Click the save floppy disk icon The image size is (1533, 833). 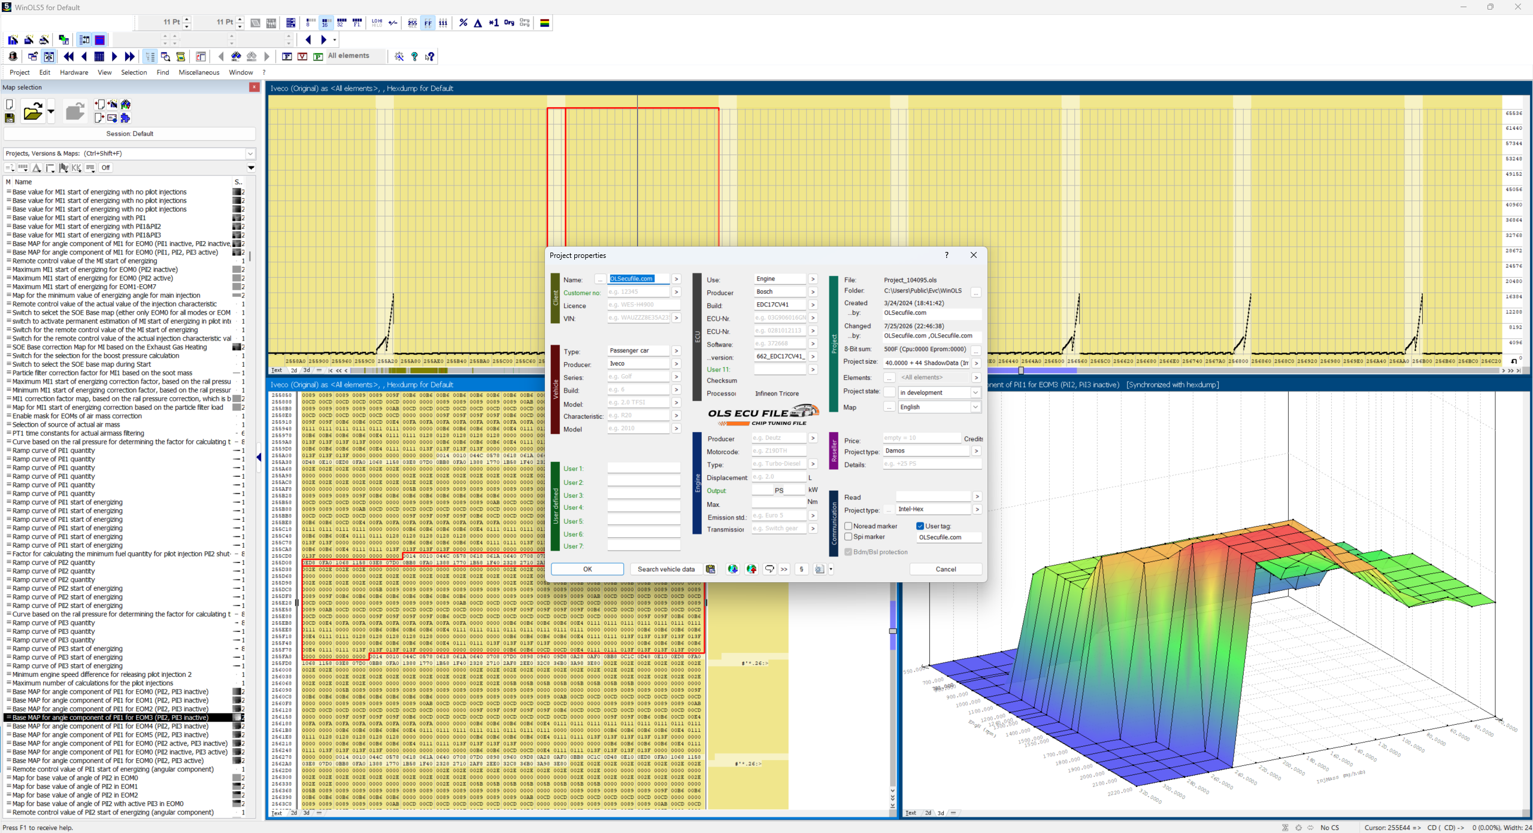pyautogui.click(x=10, y=118)
